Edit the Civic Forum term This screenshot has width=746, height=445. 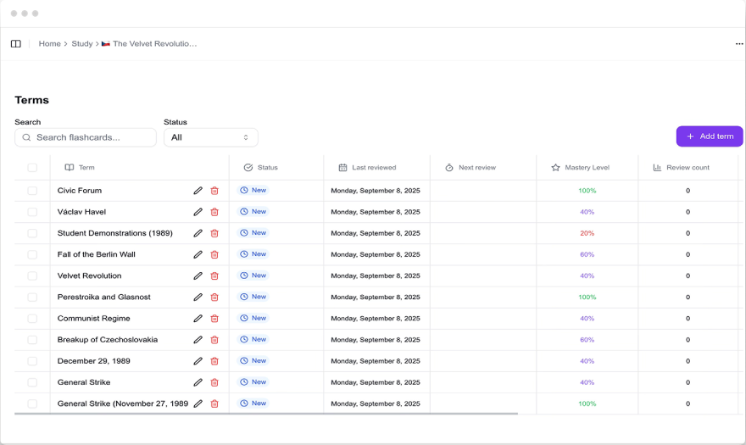[x=198, y=191]
